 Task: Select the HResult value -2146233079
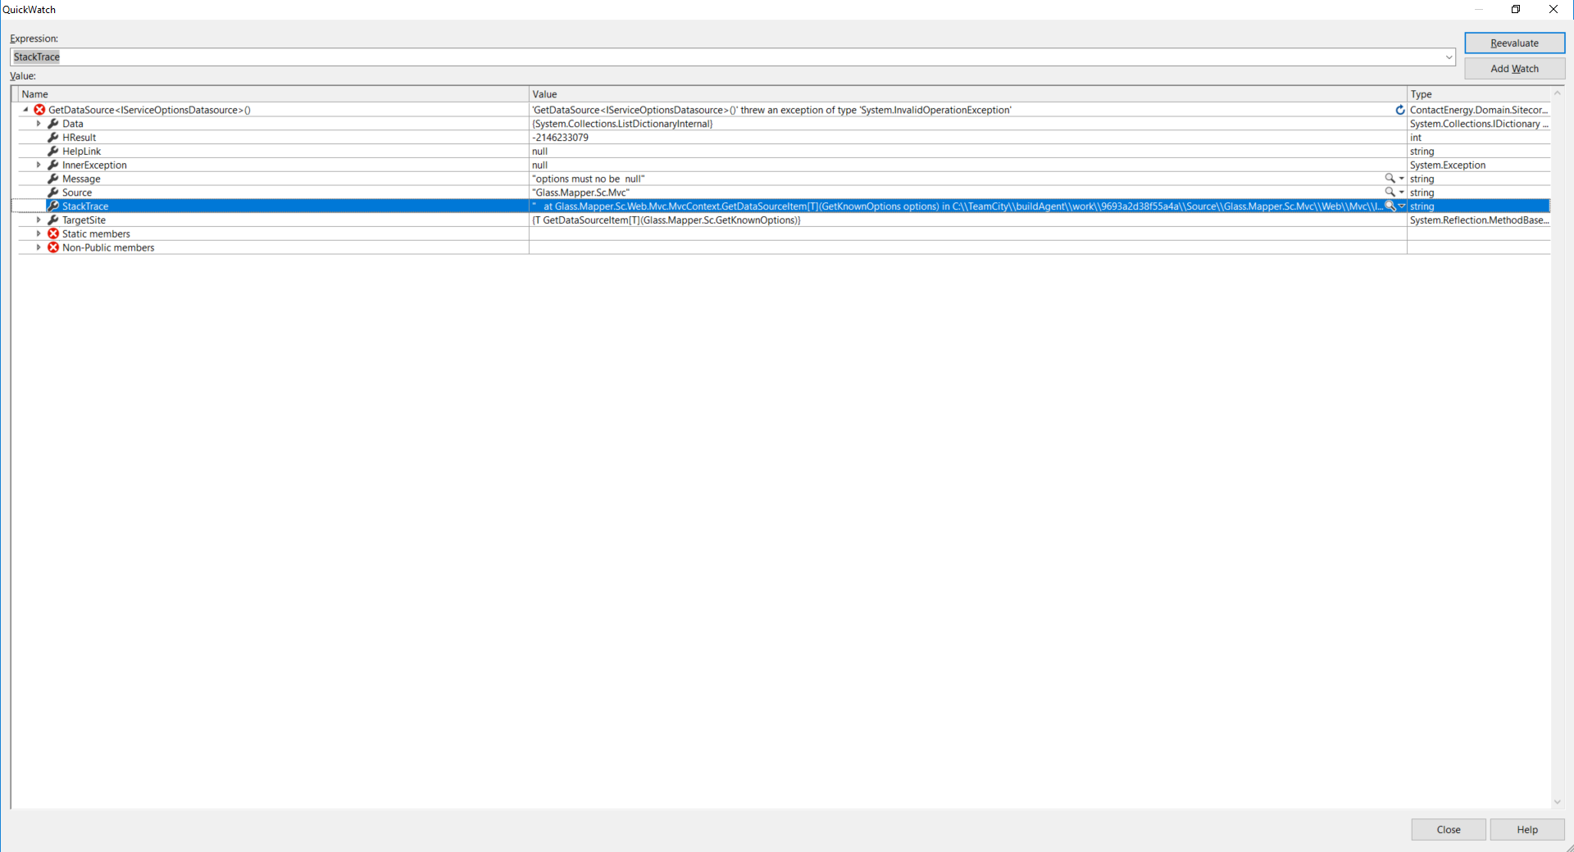coord(561,138)
